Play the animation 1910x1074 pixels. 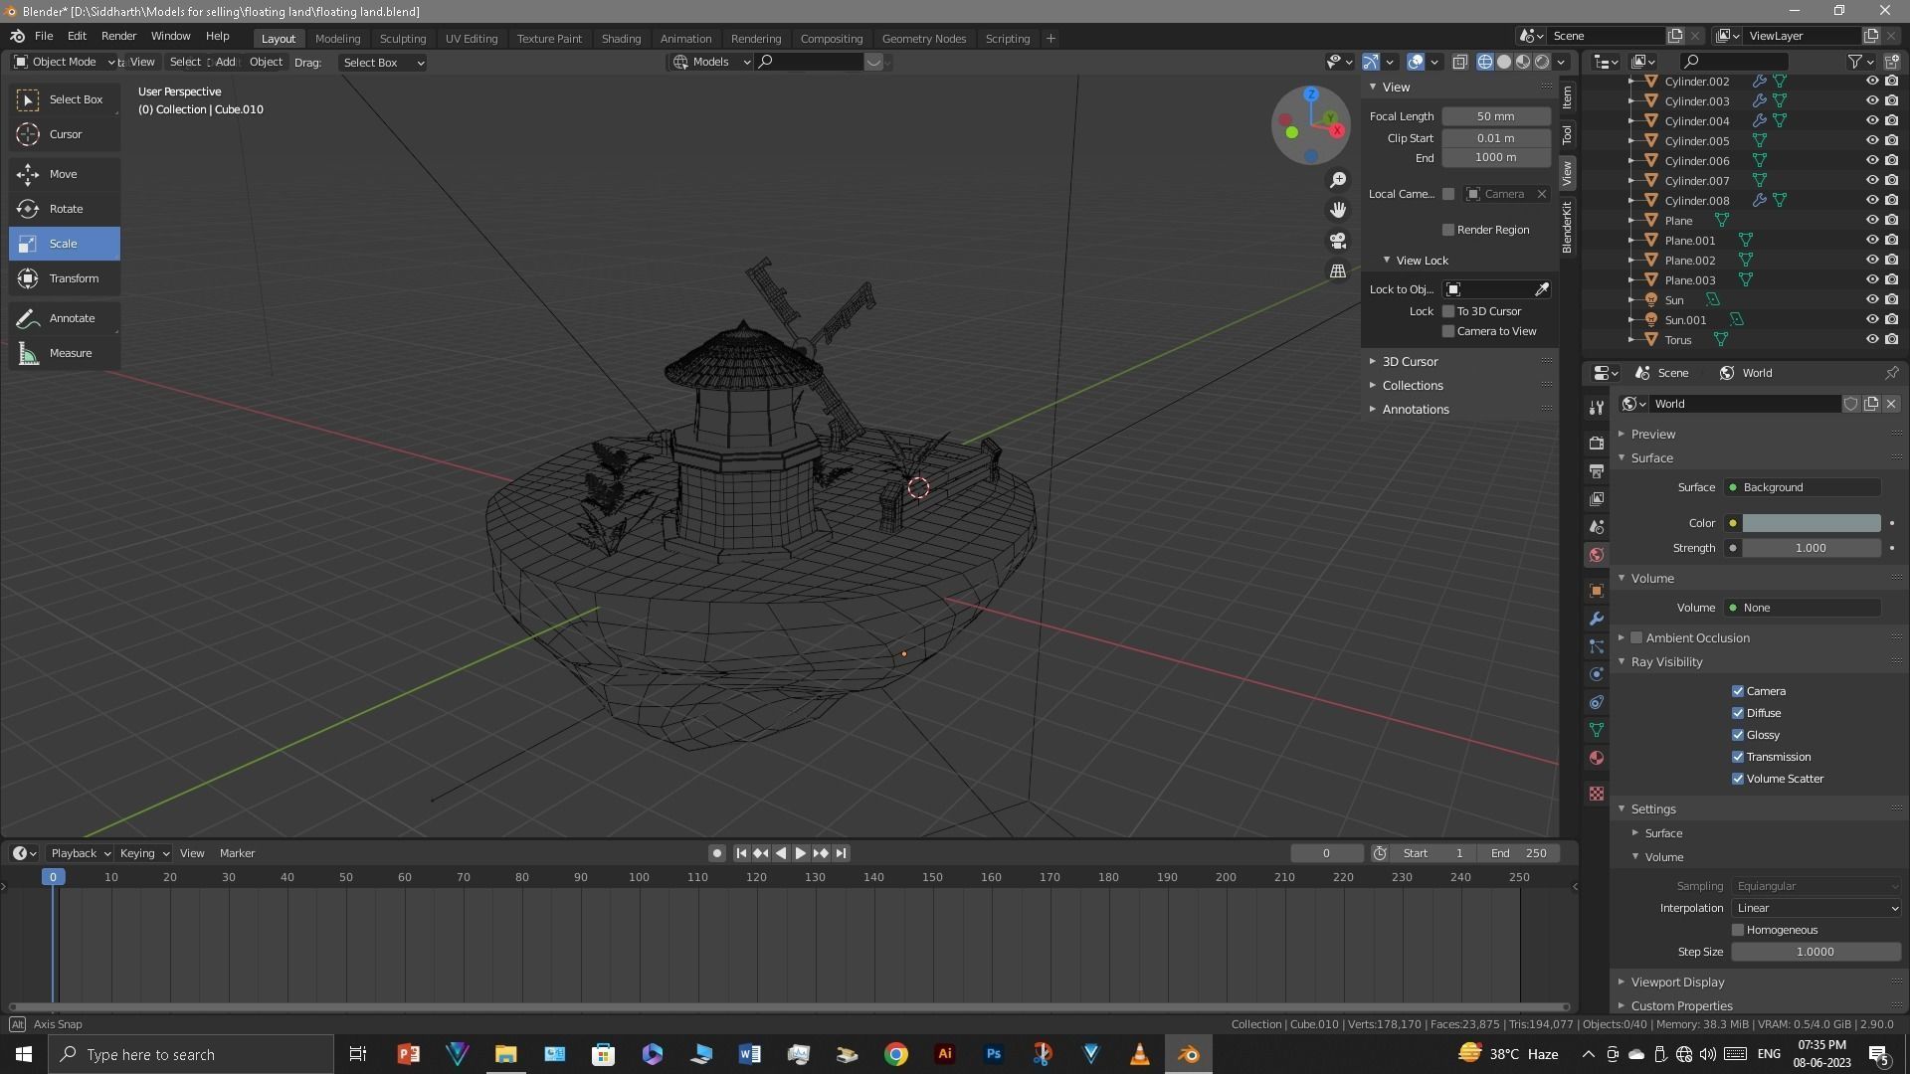coord(800,853)
